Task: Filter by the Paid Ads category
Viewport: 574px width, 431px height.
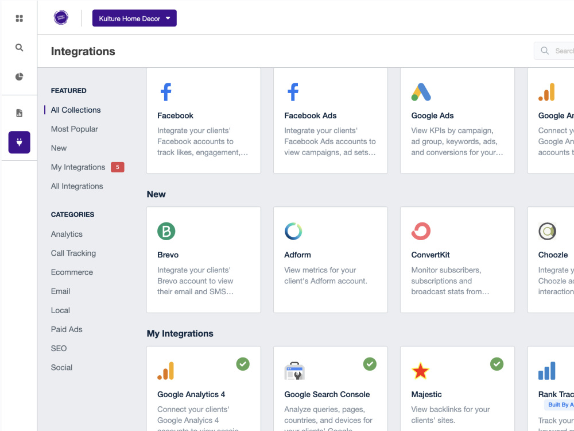Action: pyautogui.click(x=67, y=329)
